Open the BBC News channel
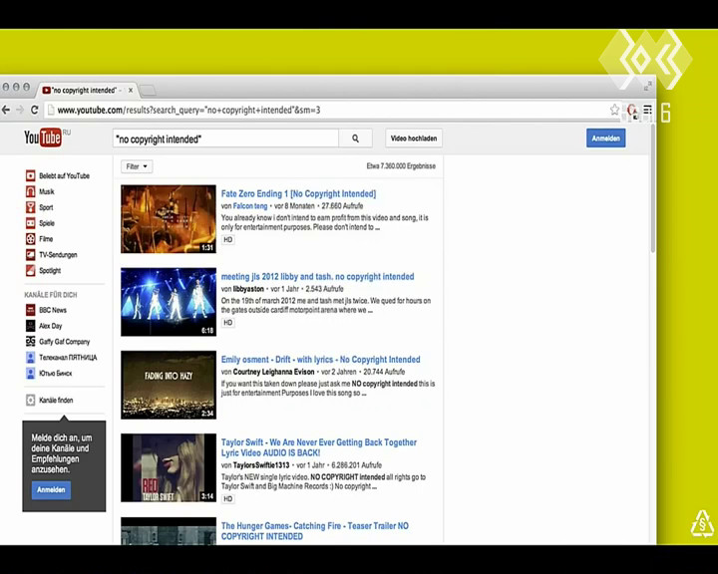 46,310
